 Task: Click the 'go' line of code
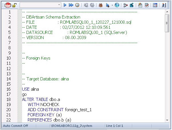pos(24,94)
